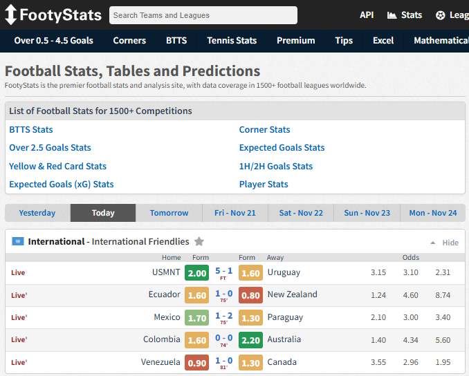This screenshot has height=376, width=469.
Task: Switch to the Tomorrow tab
Action: point(169,213)
